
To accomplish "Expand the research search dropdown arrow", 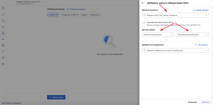I will pos(206,50).
